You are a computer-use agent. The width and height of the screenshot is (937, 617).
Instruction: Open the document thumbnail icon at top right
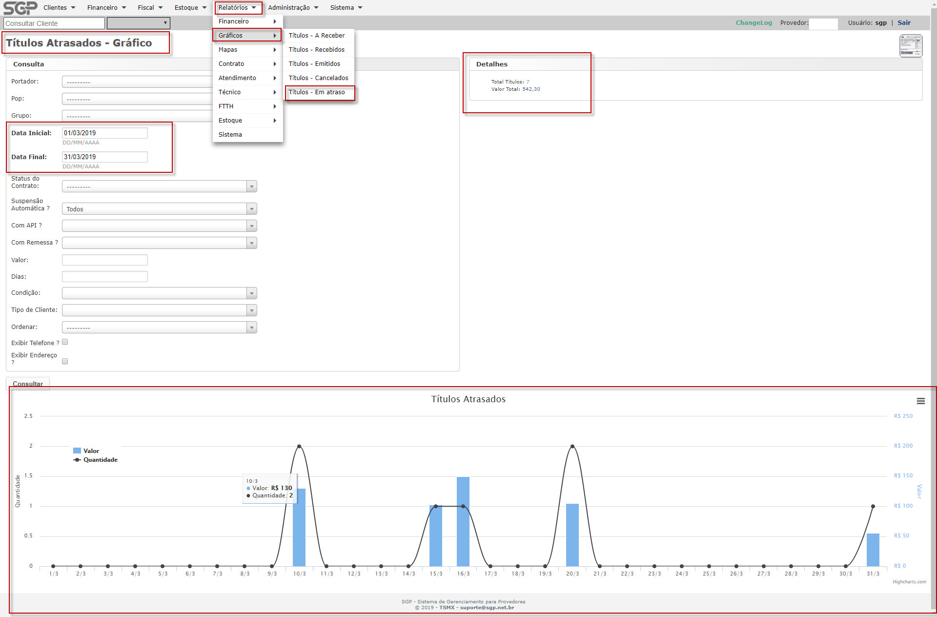coord(911,46)
